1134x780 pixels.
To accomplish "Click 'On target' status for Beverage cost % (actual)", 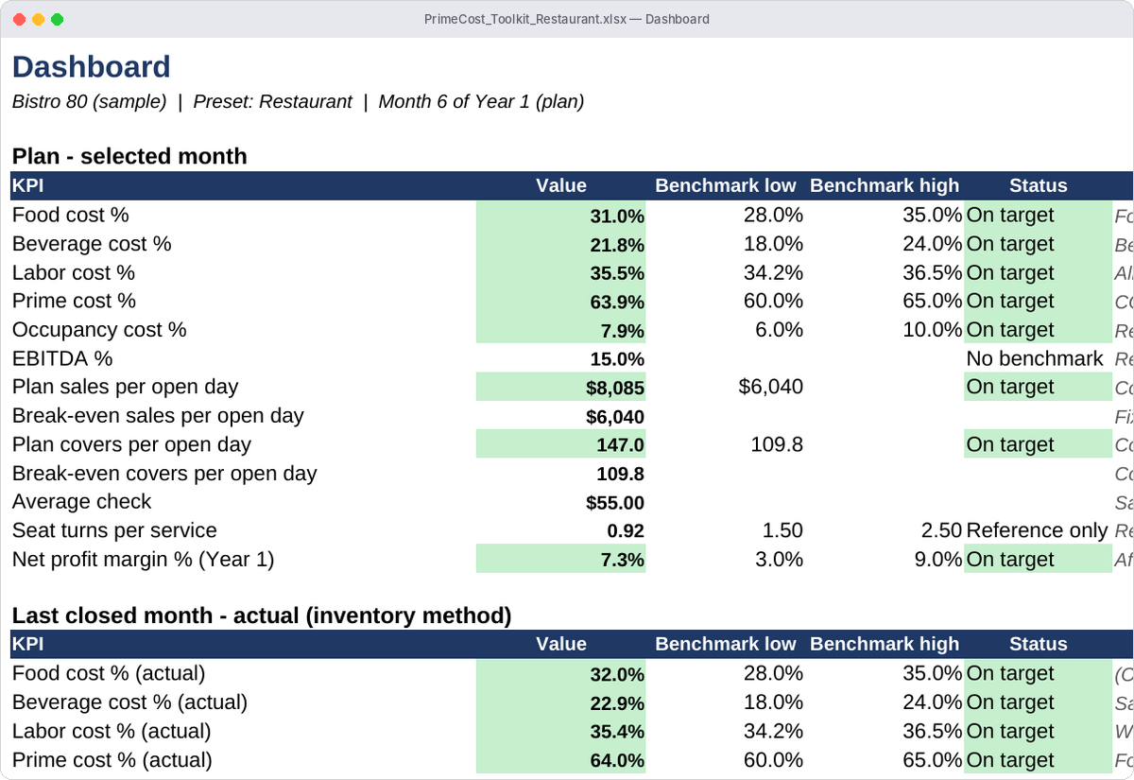I will click(x=1038, y=702).
